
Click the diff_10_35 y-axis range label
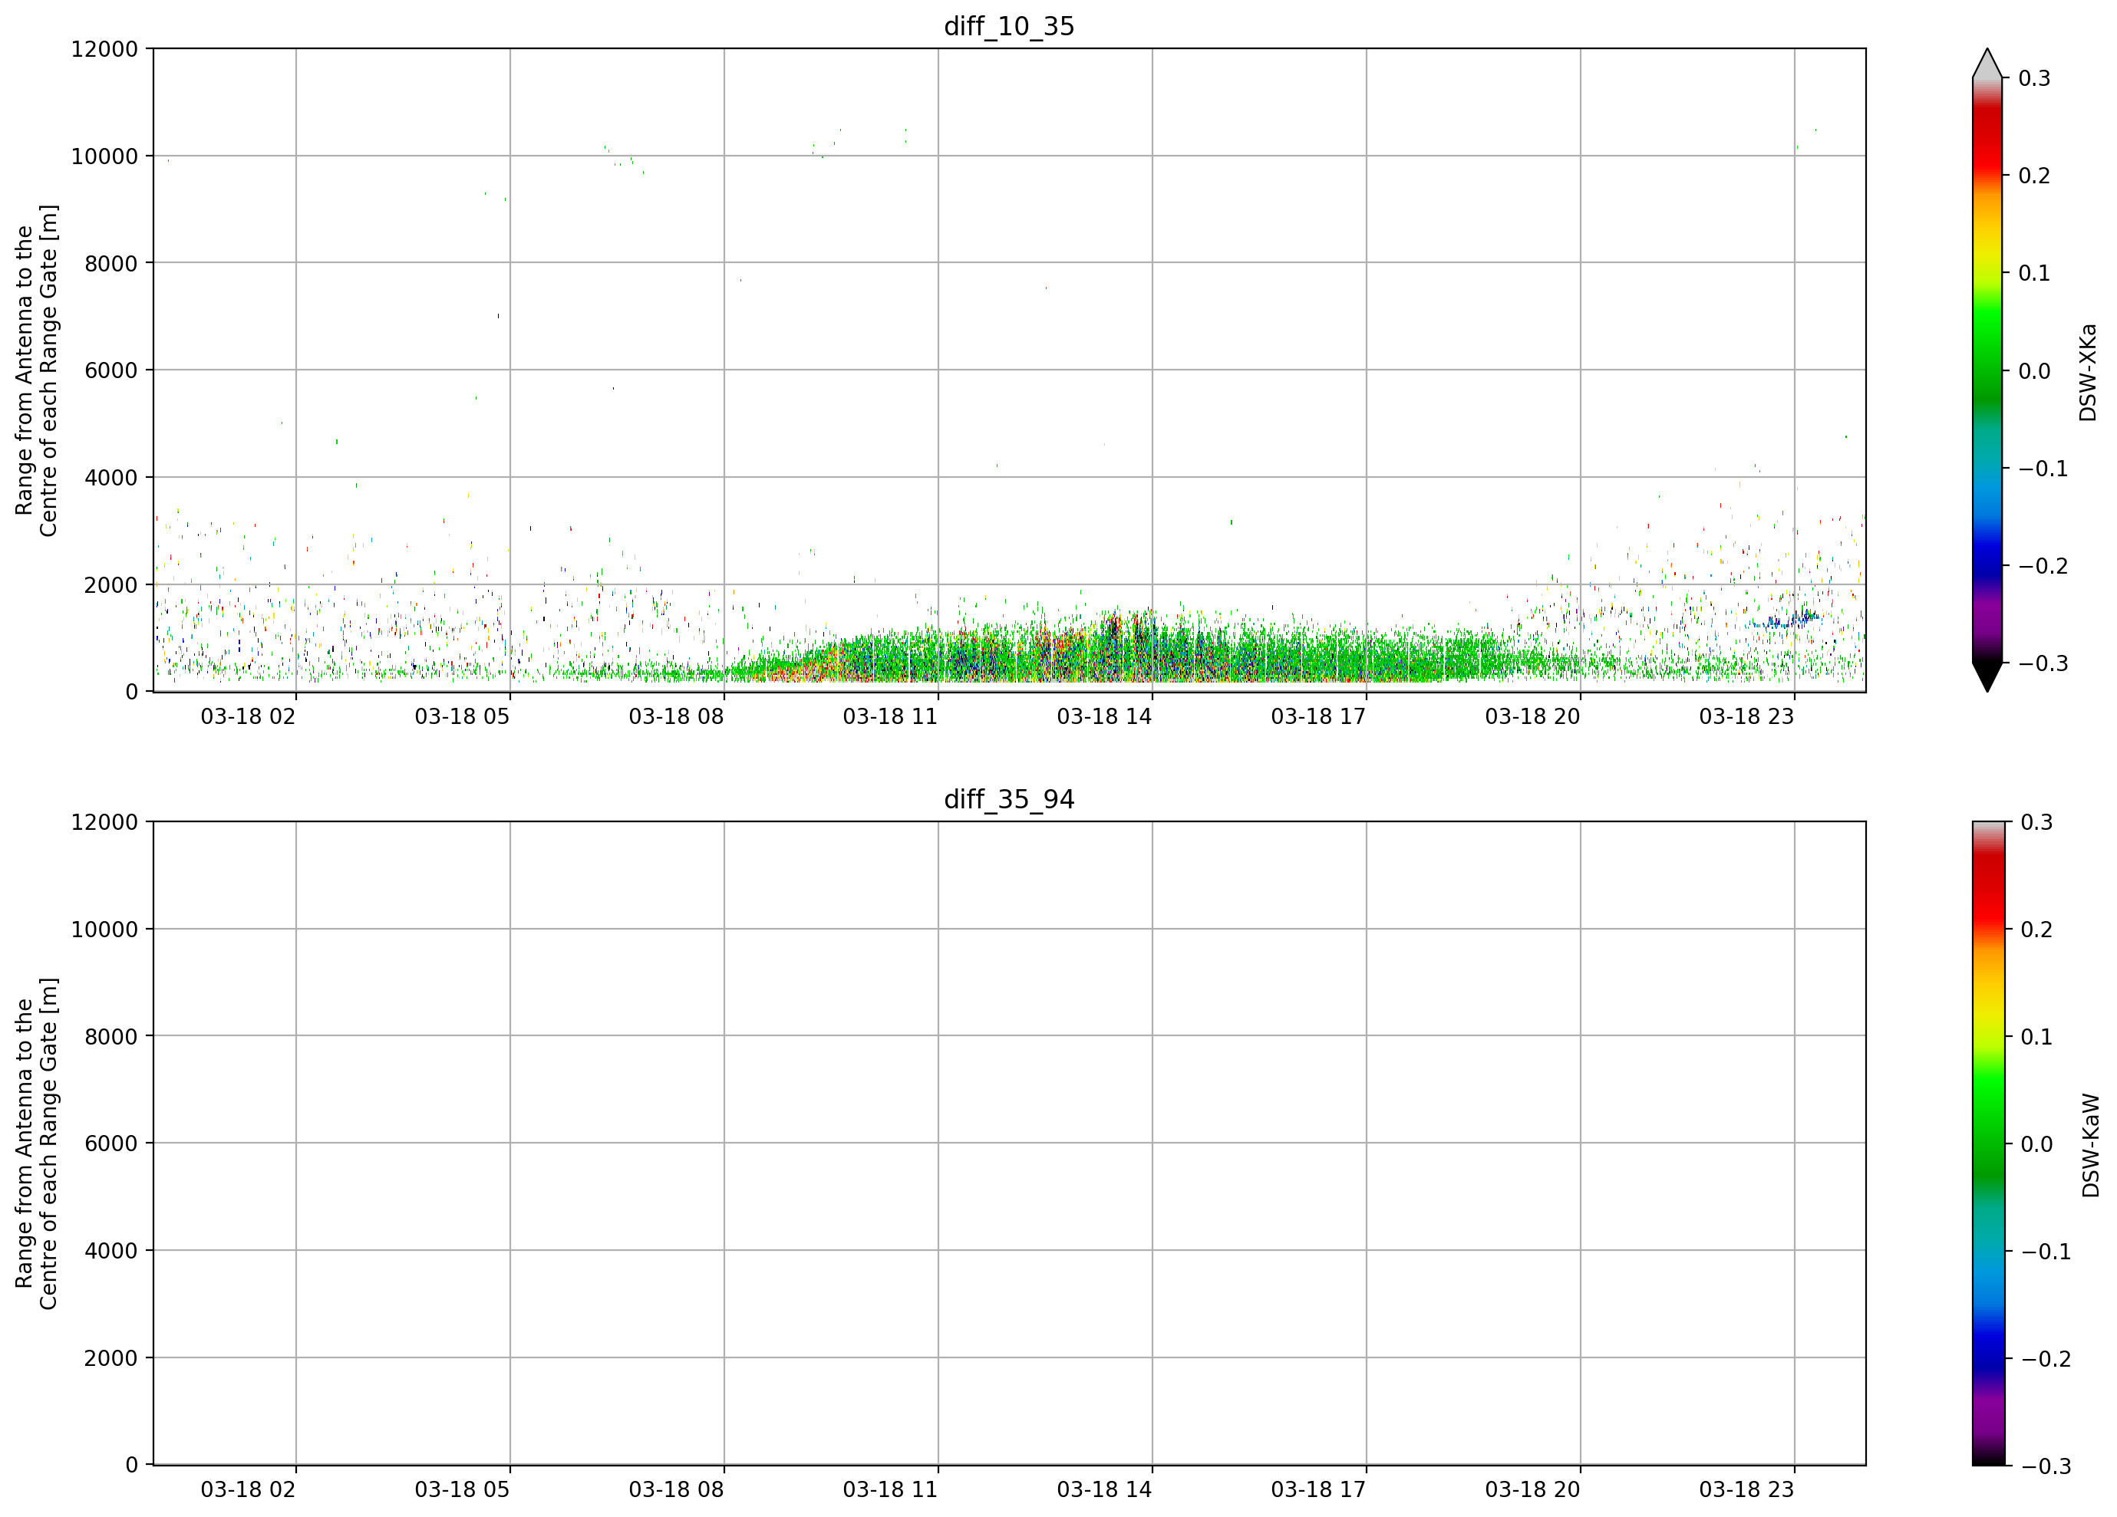(x=36, y=370)
